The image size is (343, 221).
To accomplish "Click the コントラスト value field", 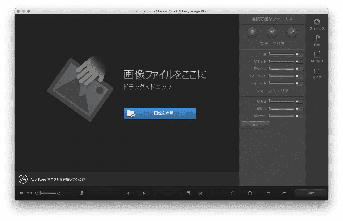I will coord(299,76).
